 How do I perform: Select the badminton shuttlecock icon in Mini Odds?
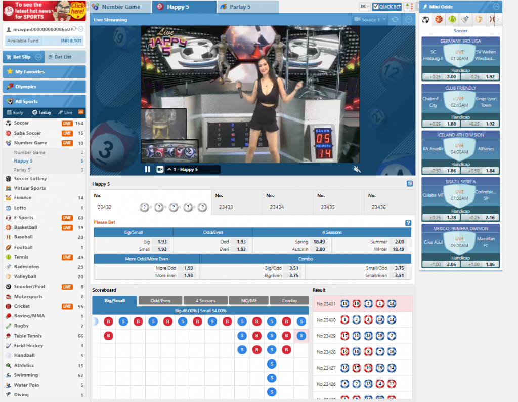pos(465,20)
